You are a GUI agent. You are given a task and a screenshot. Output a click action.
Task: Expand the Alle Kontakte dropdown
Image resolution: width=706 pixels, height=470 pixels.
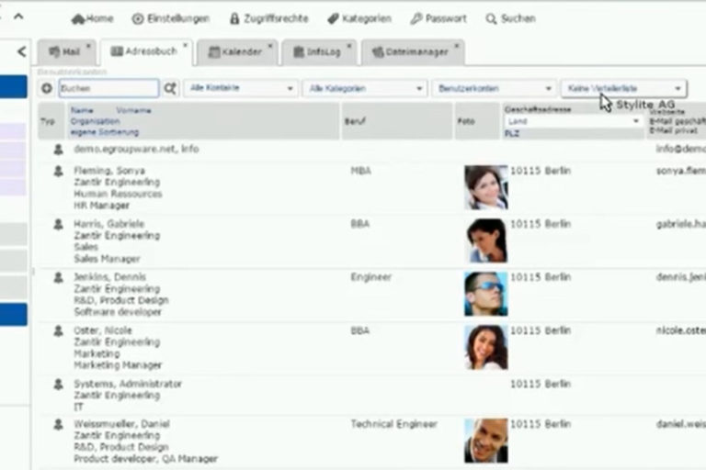[239, 88]
